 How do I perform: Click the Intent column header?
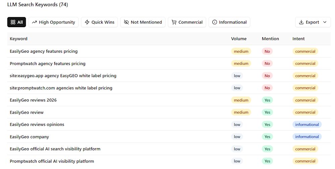298,39
